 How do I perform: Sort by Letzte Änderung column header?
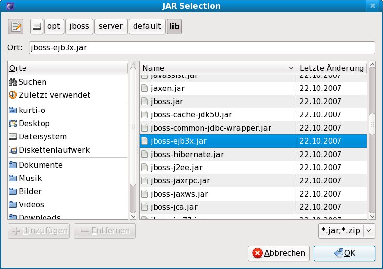click(332, 68)
